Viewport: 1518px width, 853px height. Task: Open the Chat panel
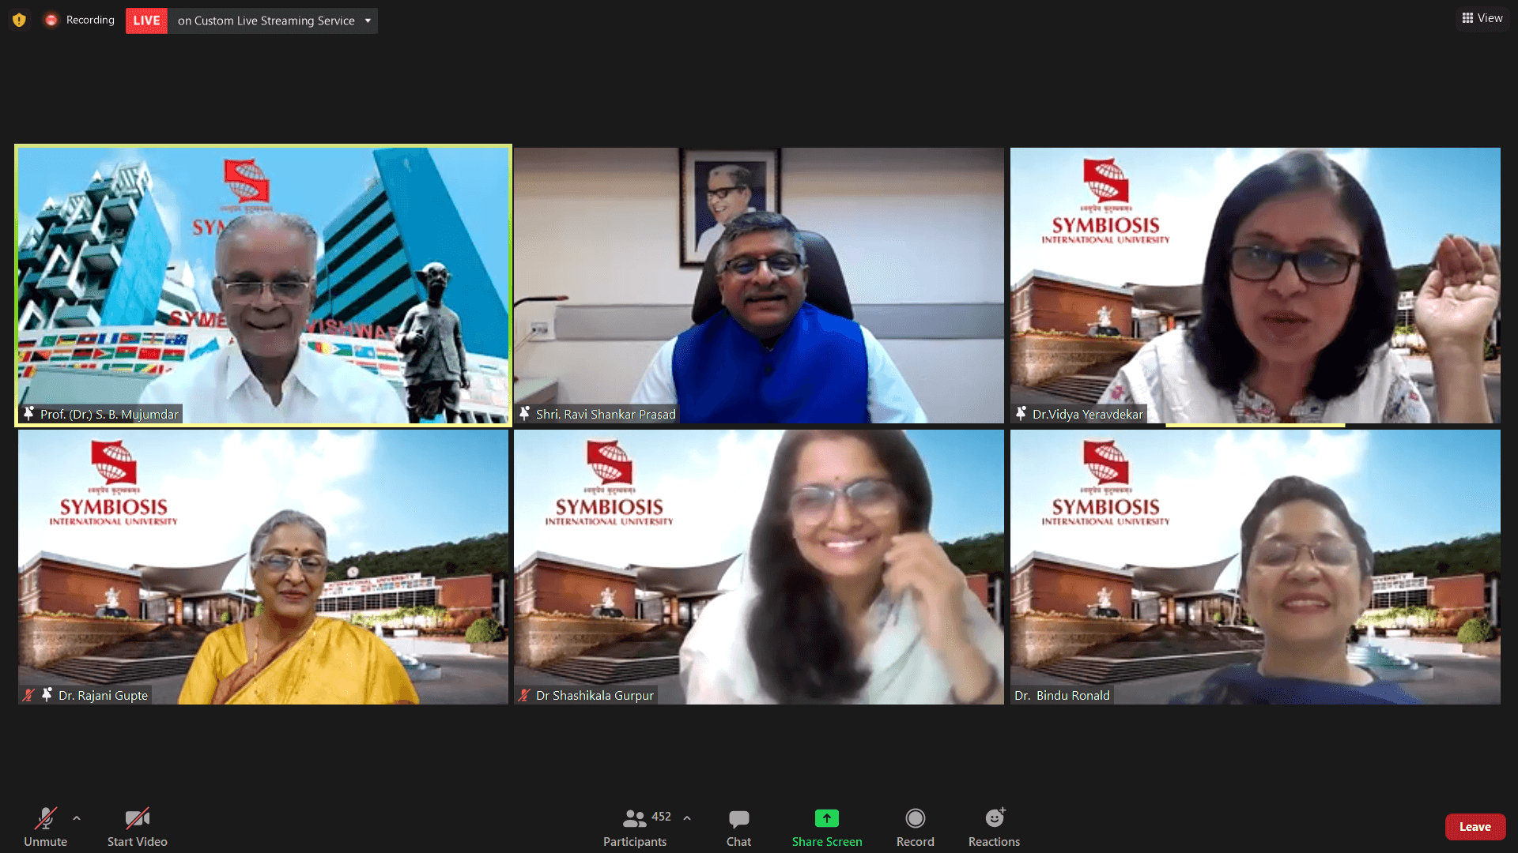tap(738, 826)
